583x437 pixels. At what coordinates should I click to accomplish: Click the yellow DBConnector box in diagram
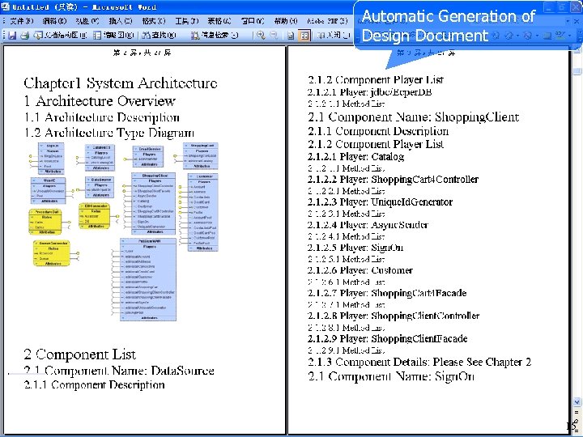click(x=95, y=216)
